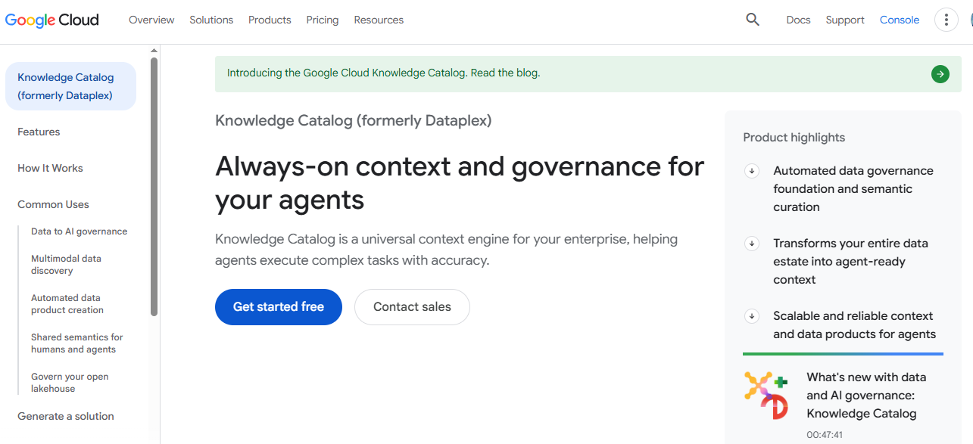Click the Google Cloud logo
Screen dimensions: 973x444
(51, 20)
